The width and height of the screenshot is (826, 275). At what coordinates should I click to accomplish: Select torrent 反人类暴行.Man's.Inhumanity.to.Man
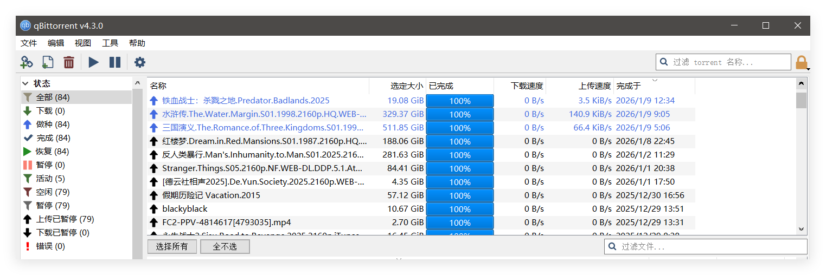click(x=263, y=155)
